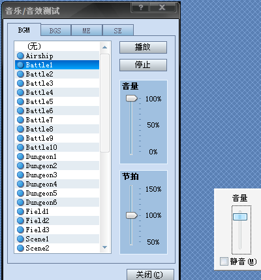The width and height of the screenshot is (261, 280).
Task: Click the BGM list scroll-down arrow
Action: pyautogui.click(x=104, y=247)
